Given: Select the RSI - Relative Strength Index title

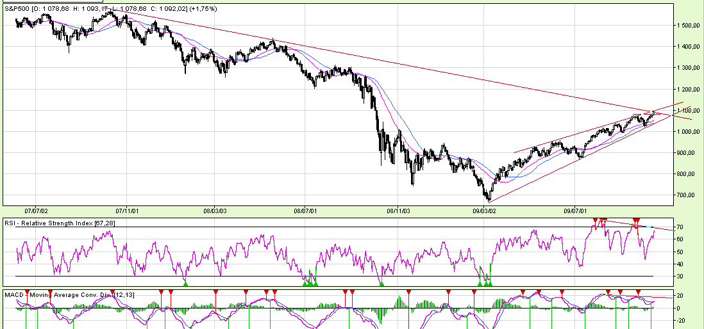Looking at the screenshot, I should click(x=61, y=221).
